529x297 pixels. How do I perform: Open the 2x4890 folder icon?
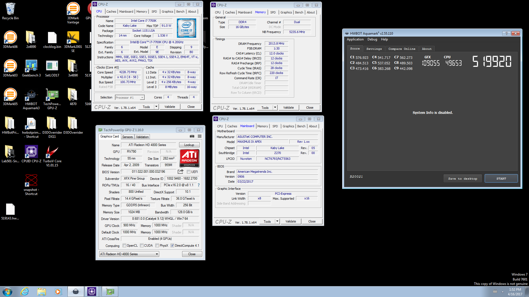pos(31,40)
